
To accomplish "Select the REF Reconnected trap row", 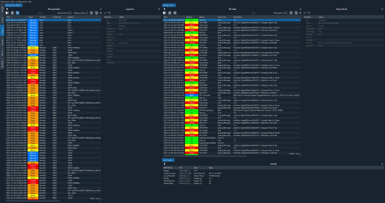I will coord(232,110).
